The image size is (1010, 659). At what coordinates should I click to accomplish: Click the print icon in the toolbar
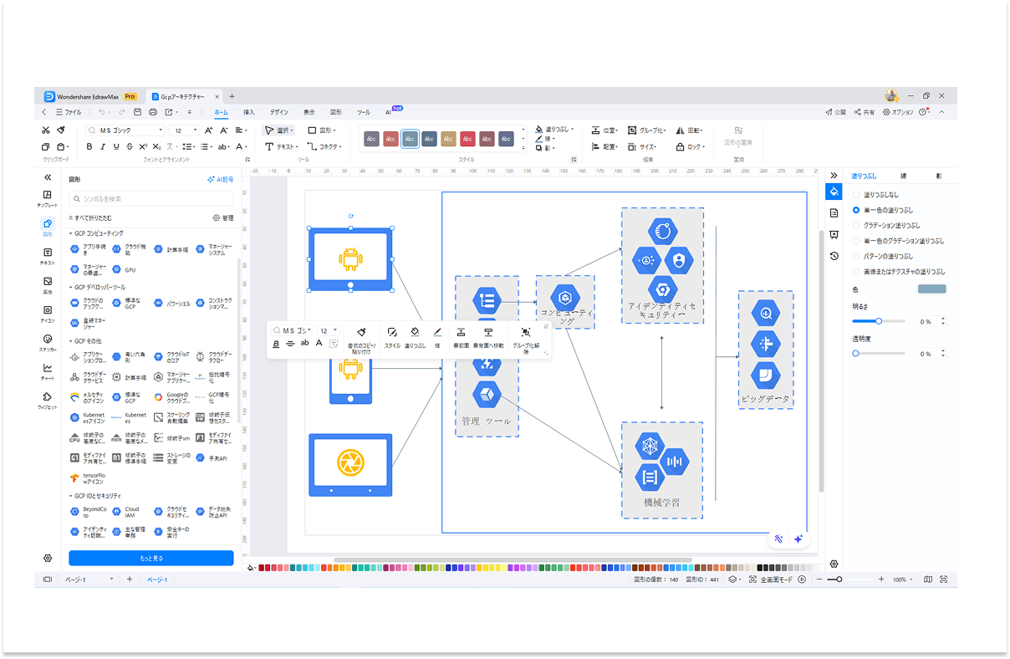[152, 112]
